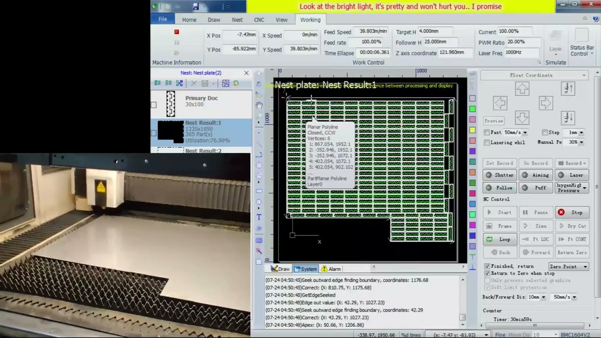Switch to the Nest ribbon tab
601x338 pixels.
(237, 20)
